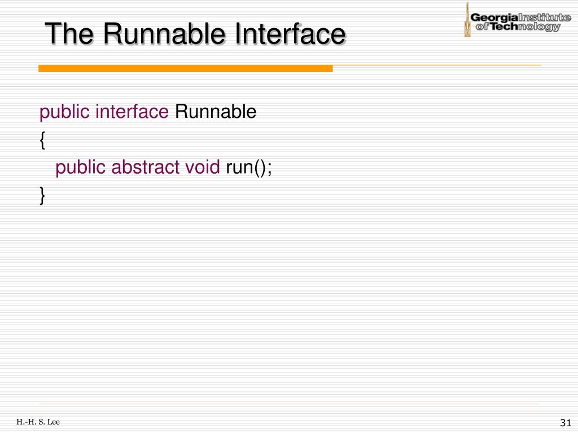
Task: Select the slide title The Runnable Interface
Action: (195, 33)
